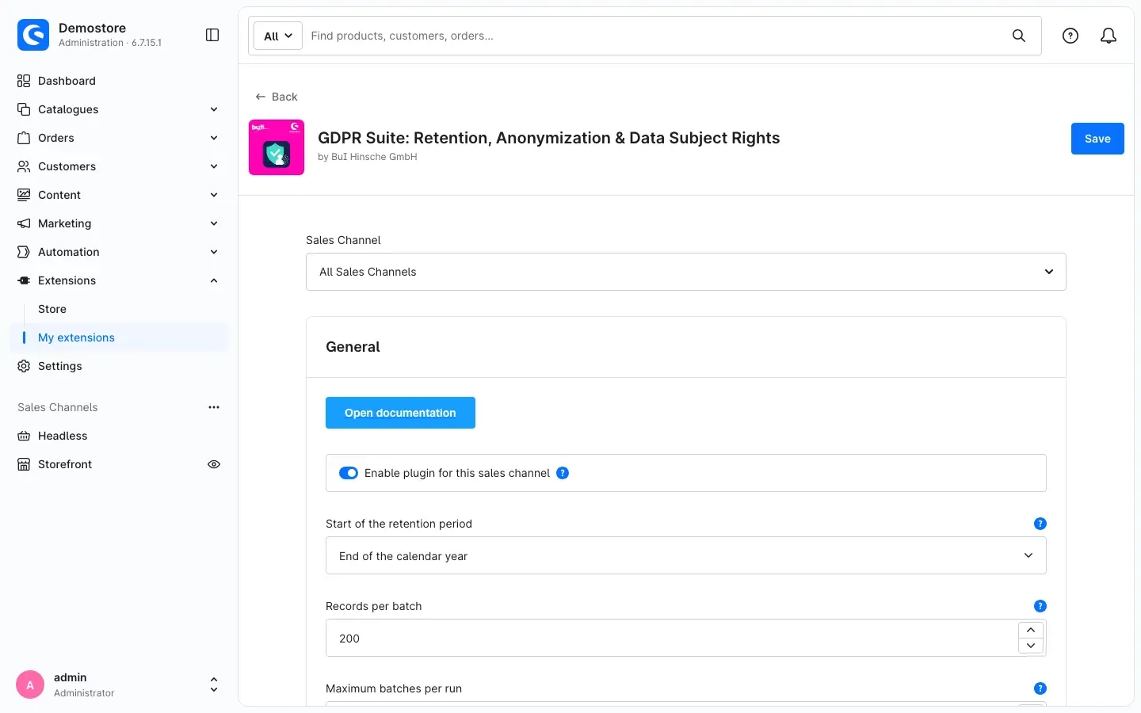
Task: Toggle Enable plugin for this sales channel
Action: pyautogui.click(x=349, y=473)
